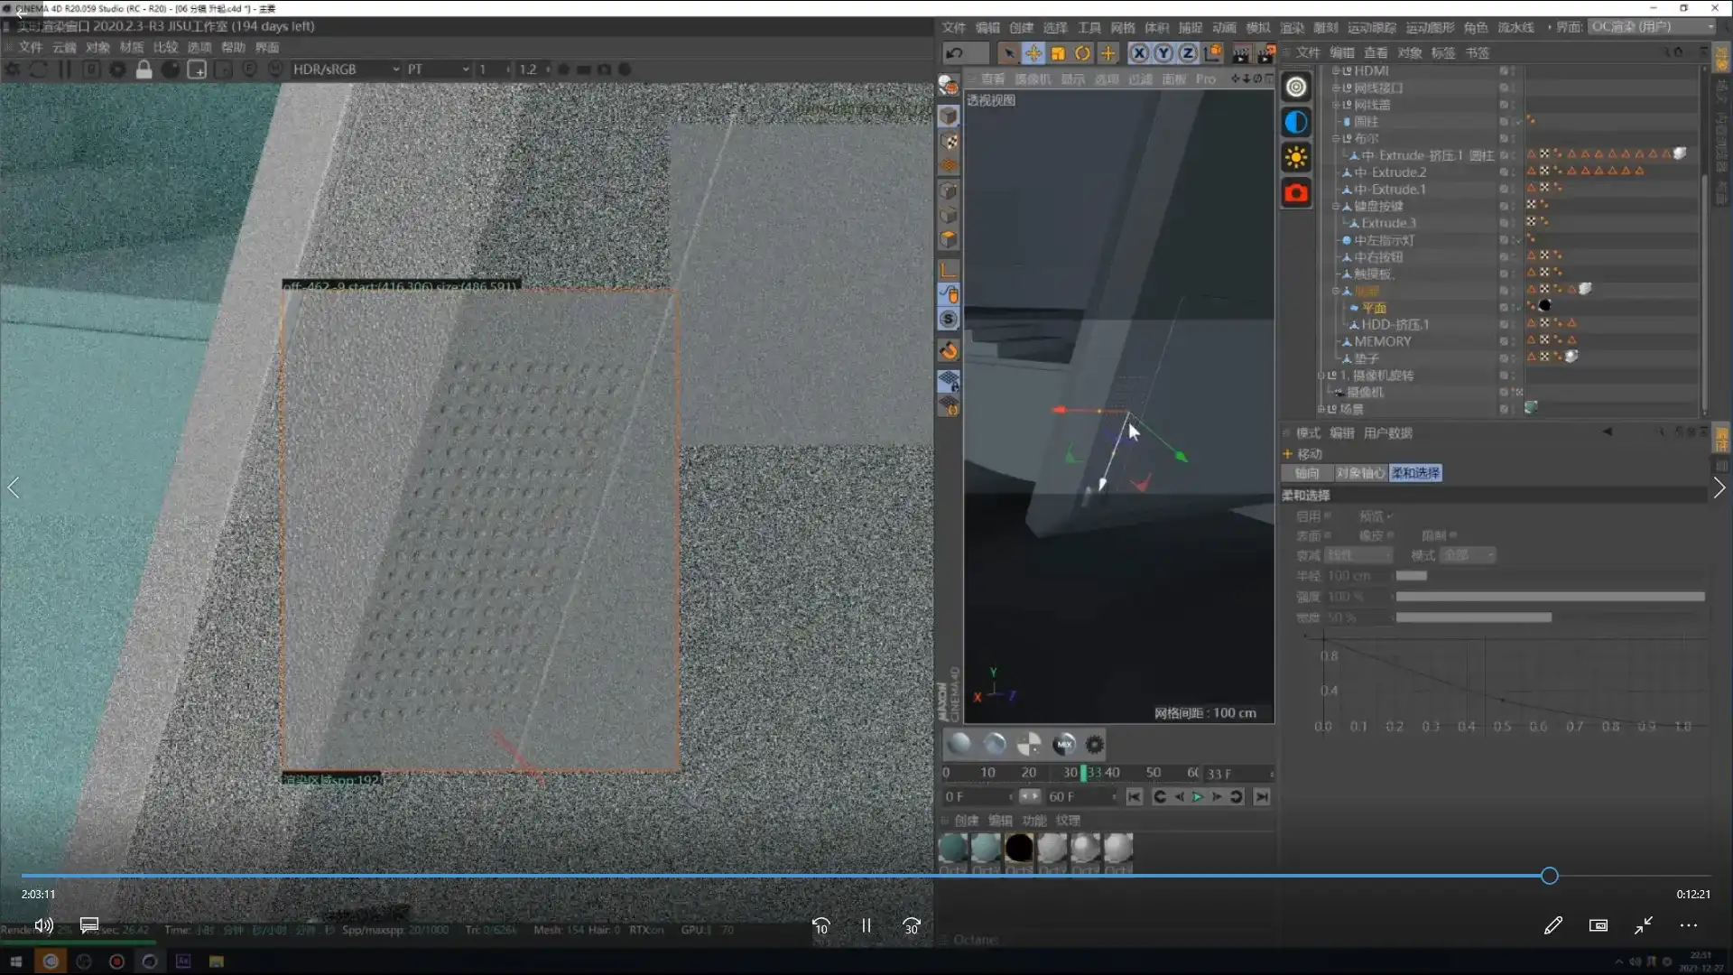Click the yellow sun light icon
This screenshot has height=975, width=1733.
pyautogui.click(x=1296, y=158)
